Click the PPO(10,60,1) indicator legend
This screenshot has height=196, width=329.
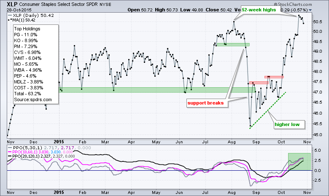point(40,152)
